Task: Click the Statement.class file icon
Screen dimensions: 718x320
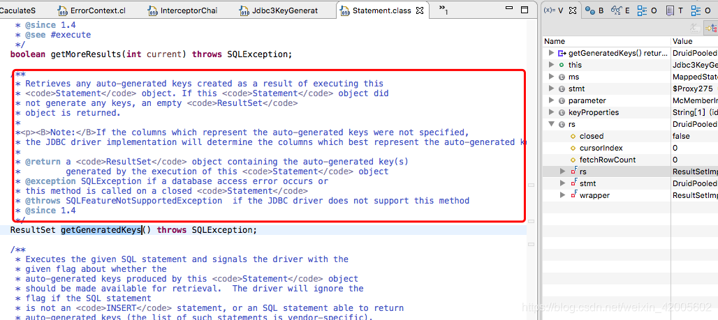Action: click(x=345, y=10)
